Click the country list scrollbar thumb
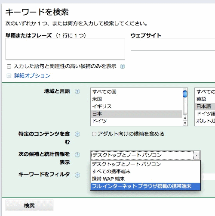The width and height of the screenshot is (215, 216). click(x=185, y=94)
